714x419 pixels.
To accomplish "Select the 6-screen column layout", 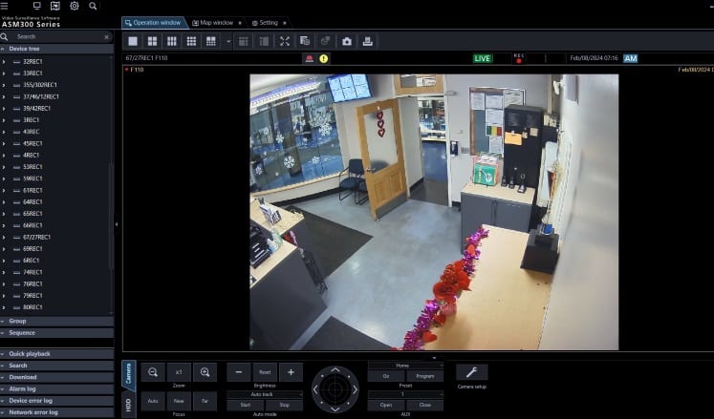I will click(x=172, y=41).
